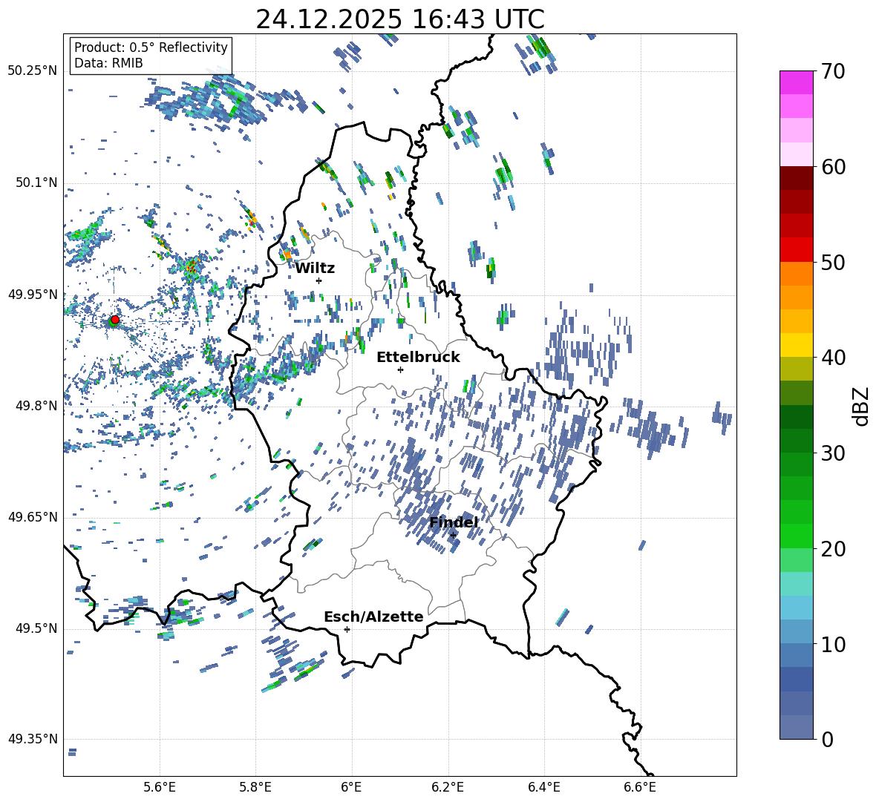Click the red radar site marker dot
The image size is (879, 802).
point(114,320)
